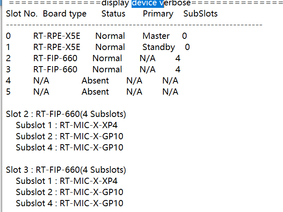Click the "Status" column header text
Screen dimensions: 283x212
coord(113,14)
